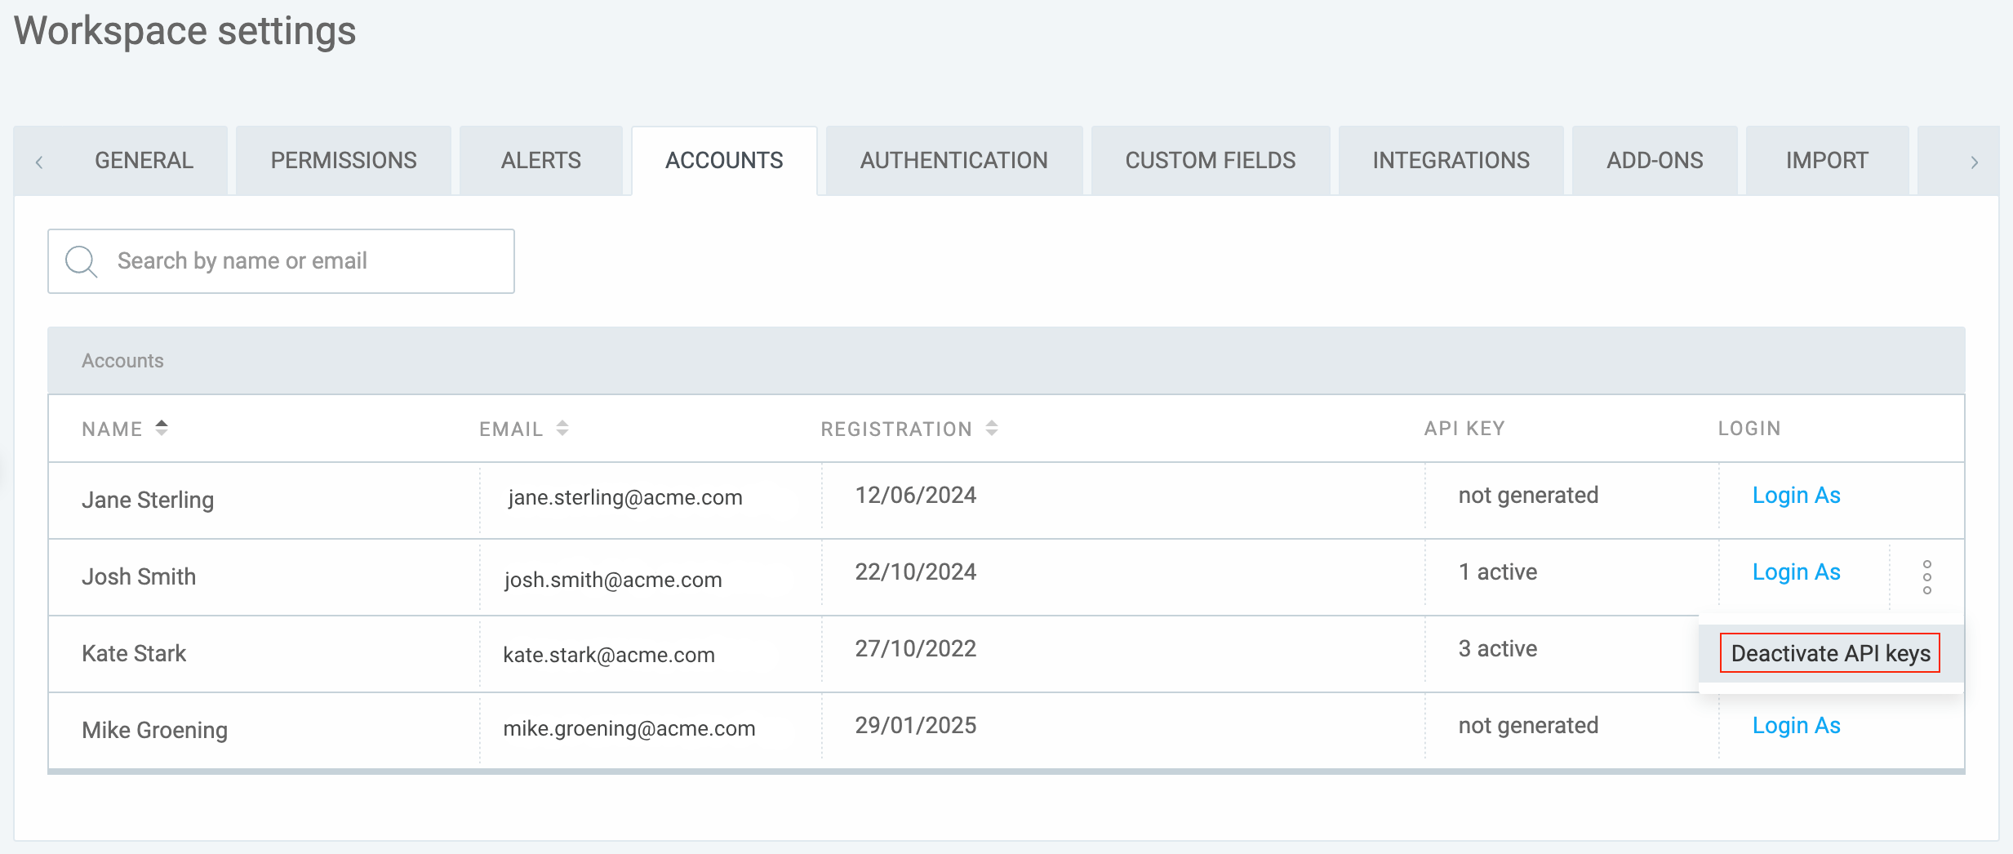This screenshot has width=2013, height=854.
Task: Select the Accounts tab
Action: 724,160
